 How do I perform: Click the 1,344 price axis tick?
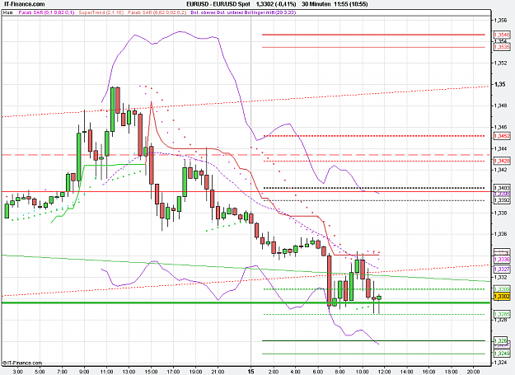[500, 148]
